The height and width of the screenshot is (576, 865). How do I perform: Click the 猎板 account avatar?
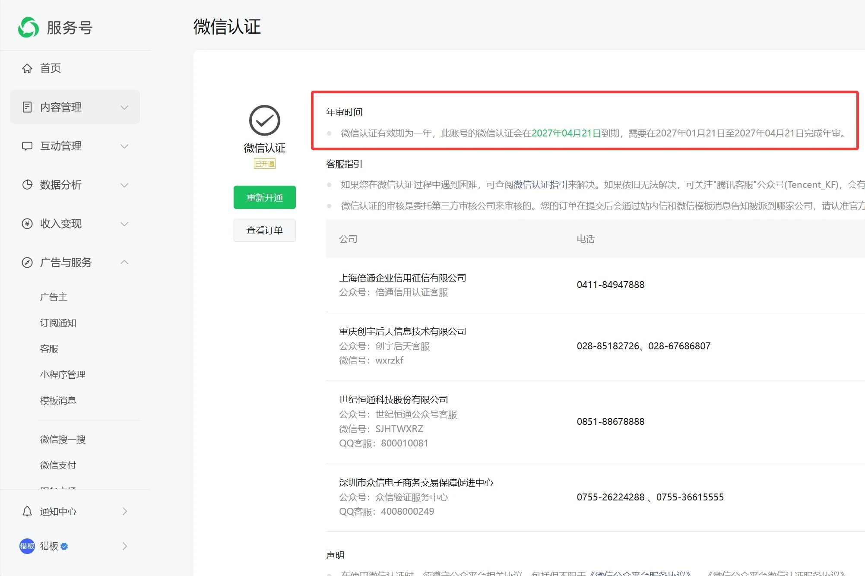click(27, 546)
